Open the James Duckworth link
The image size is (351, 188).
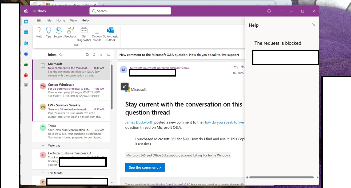(x=139, y=122)
